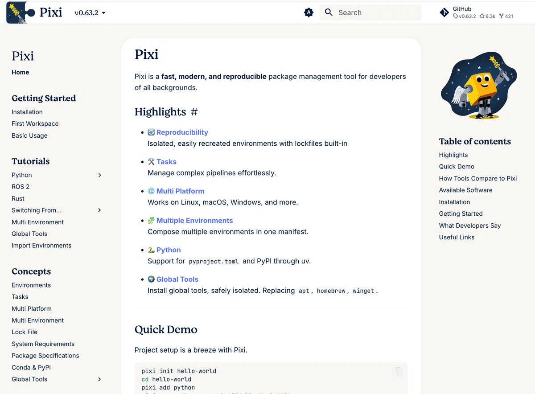Open the Reproducibility highlight link
This screenshot has width=535, height=394.
182,132
